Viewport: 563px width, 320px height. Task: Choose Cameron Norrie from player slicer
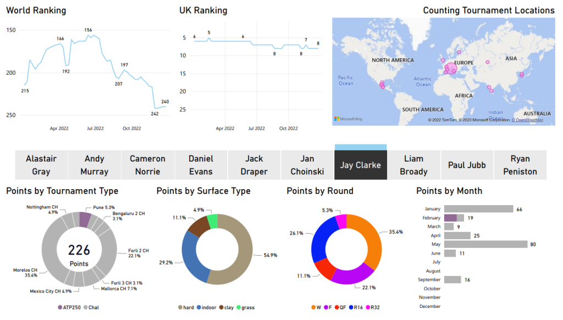tap(147, 165)
